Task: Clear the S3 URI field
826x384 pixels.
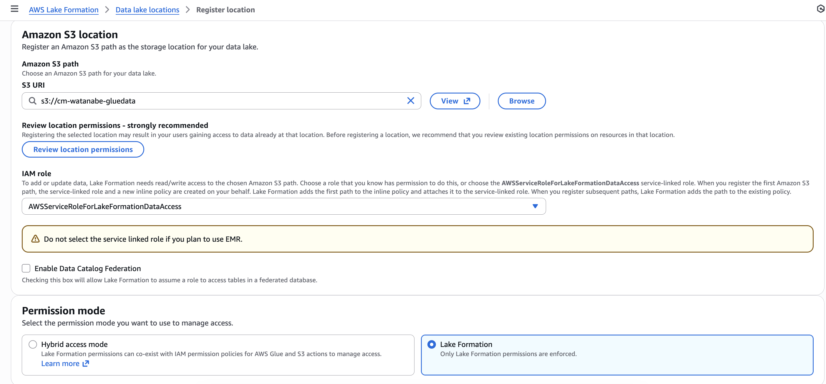Action: tap(410, 101)
